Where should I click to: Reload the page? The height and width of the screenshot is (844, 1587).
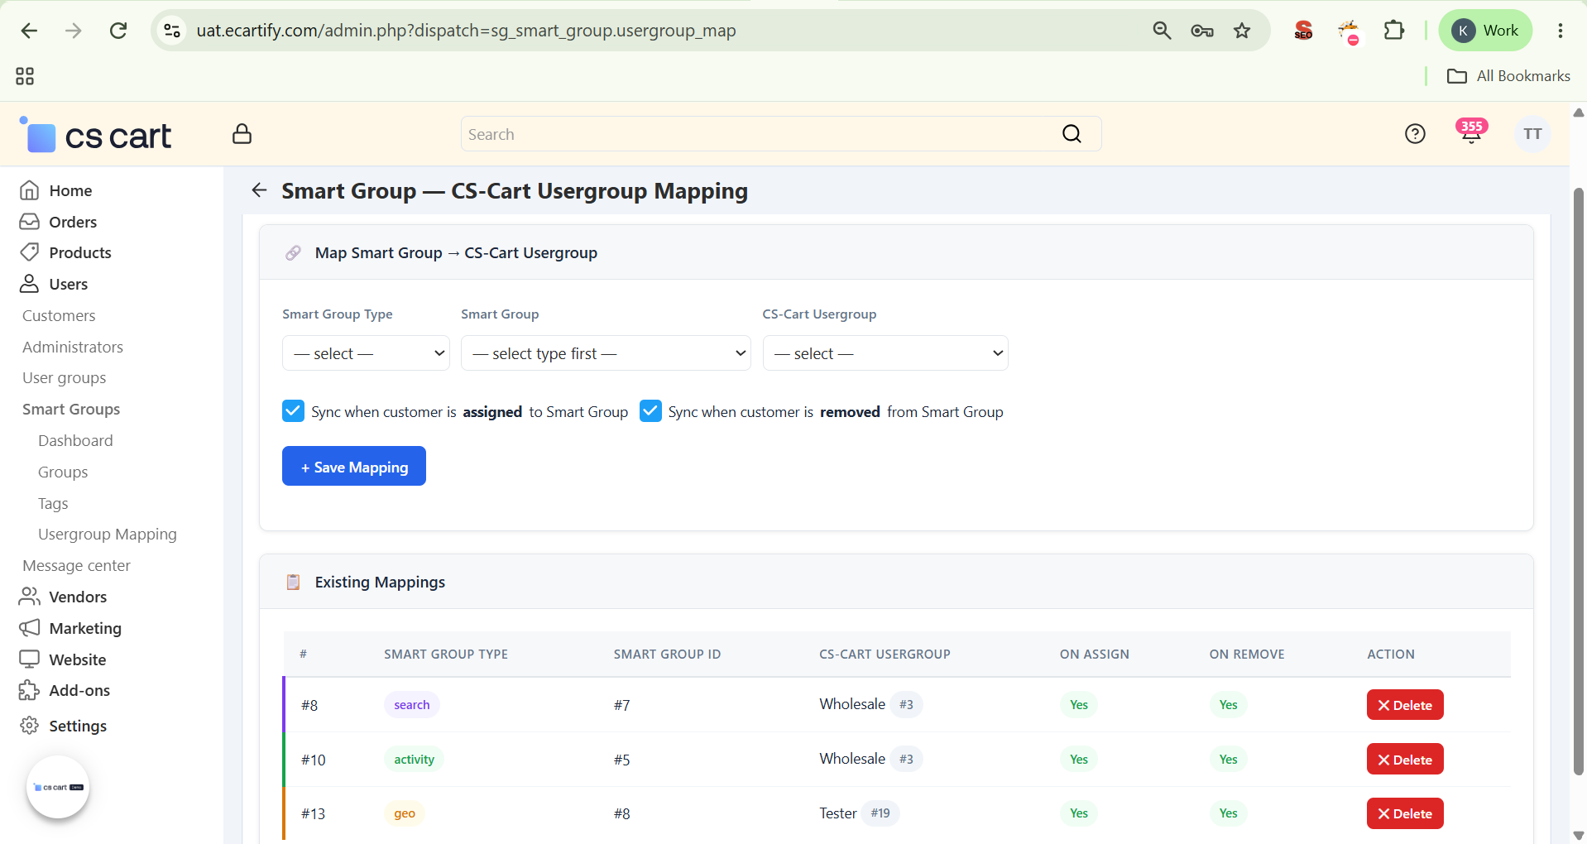point(118,31)
